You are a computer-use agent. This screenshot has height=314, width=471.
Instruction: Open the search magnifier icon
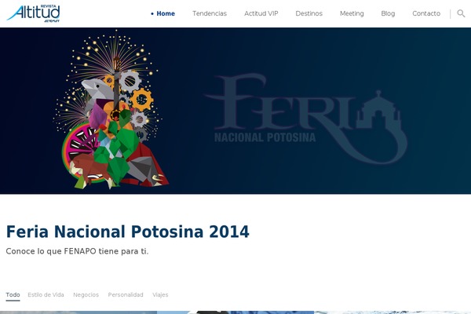[461, 13]
